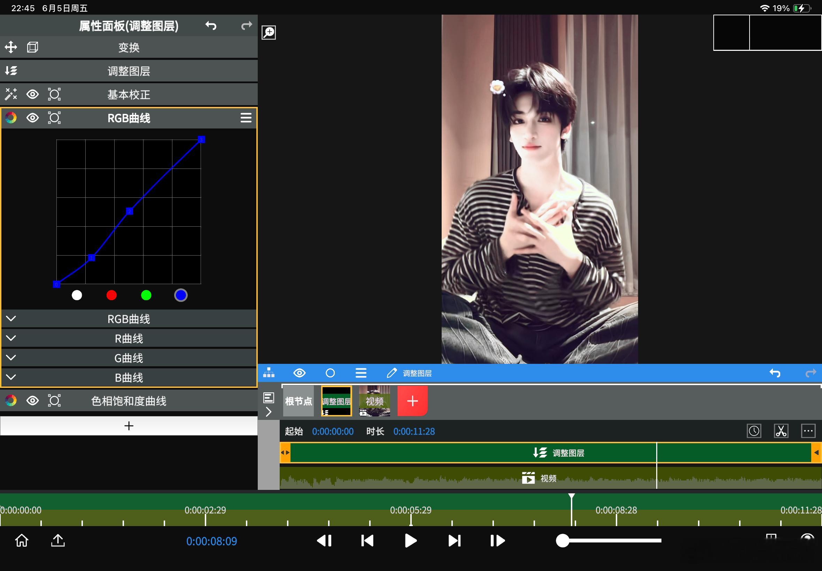
Task: Tap the circle icon in blue toolbar
Action: click(x=330, y=373)
